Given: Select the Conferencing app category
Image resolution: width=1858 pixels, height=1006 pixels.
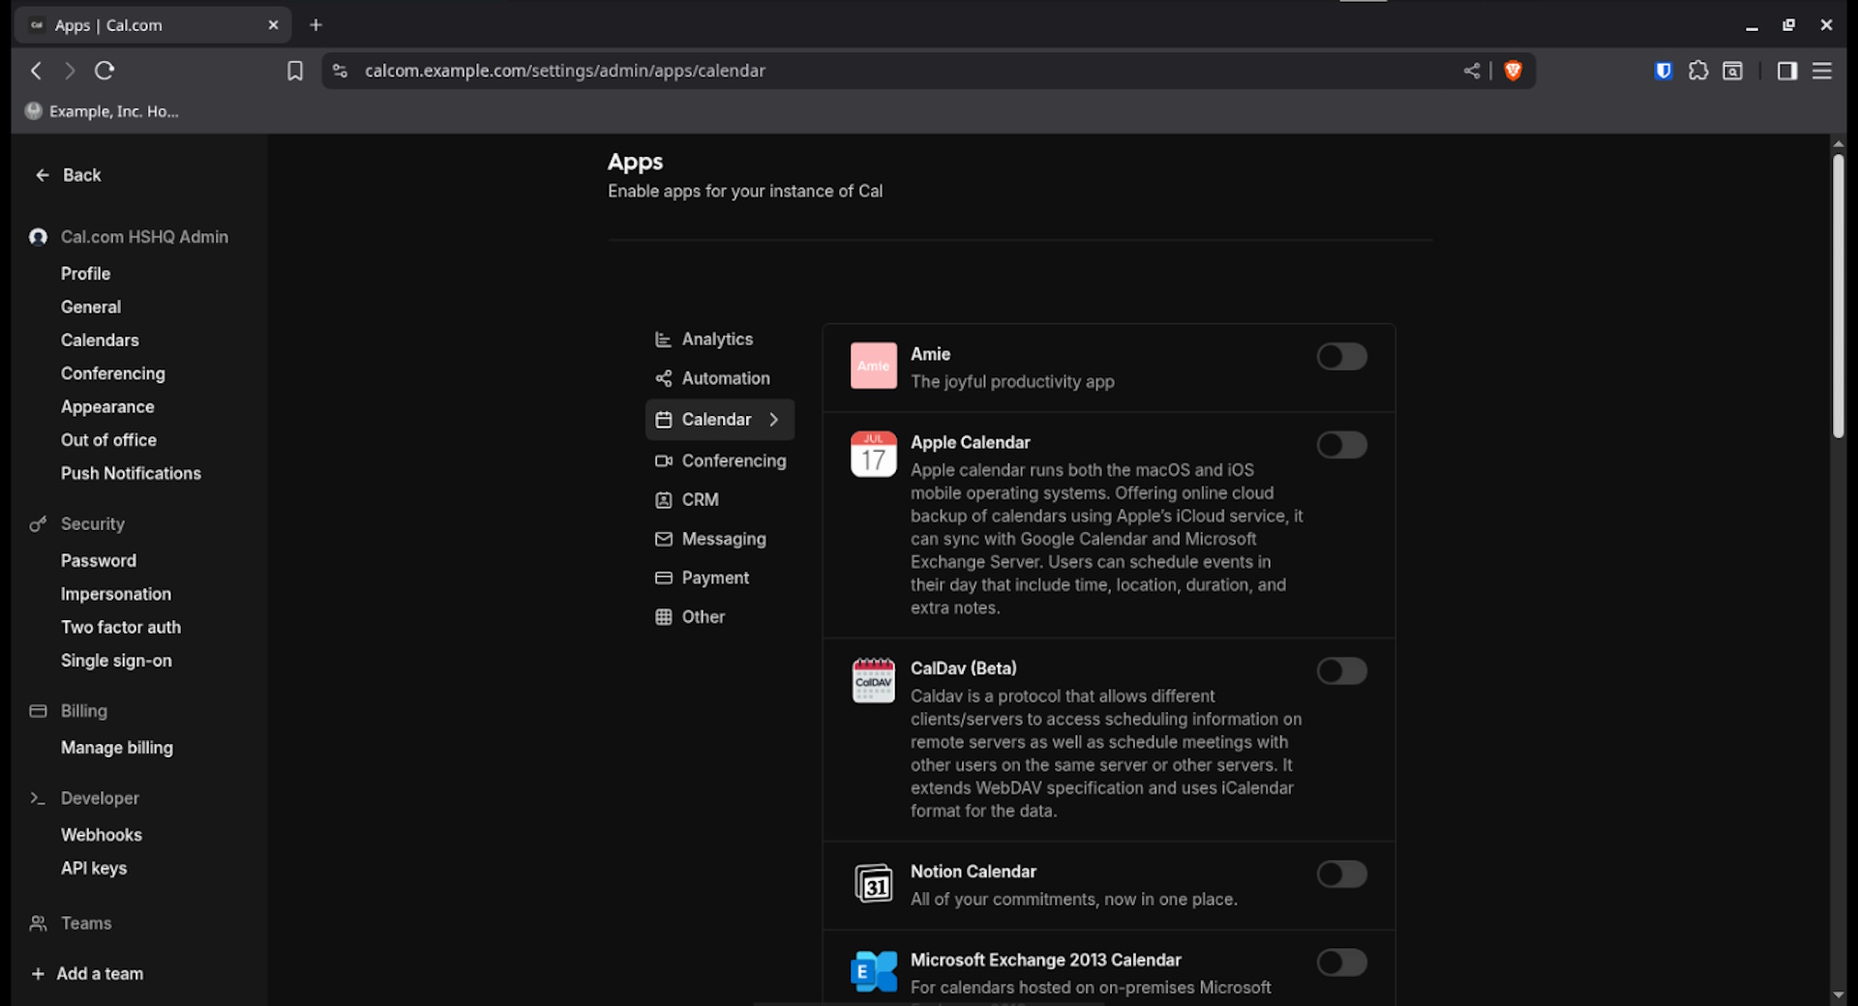Looking at the screenshot, I should click(x=733, y=461).
